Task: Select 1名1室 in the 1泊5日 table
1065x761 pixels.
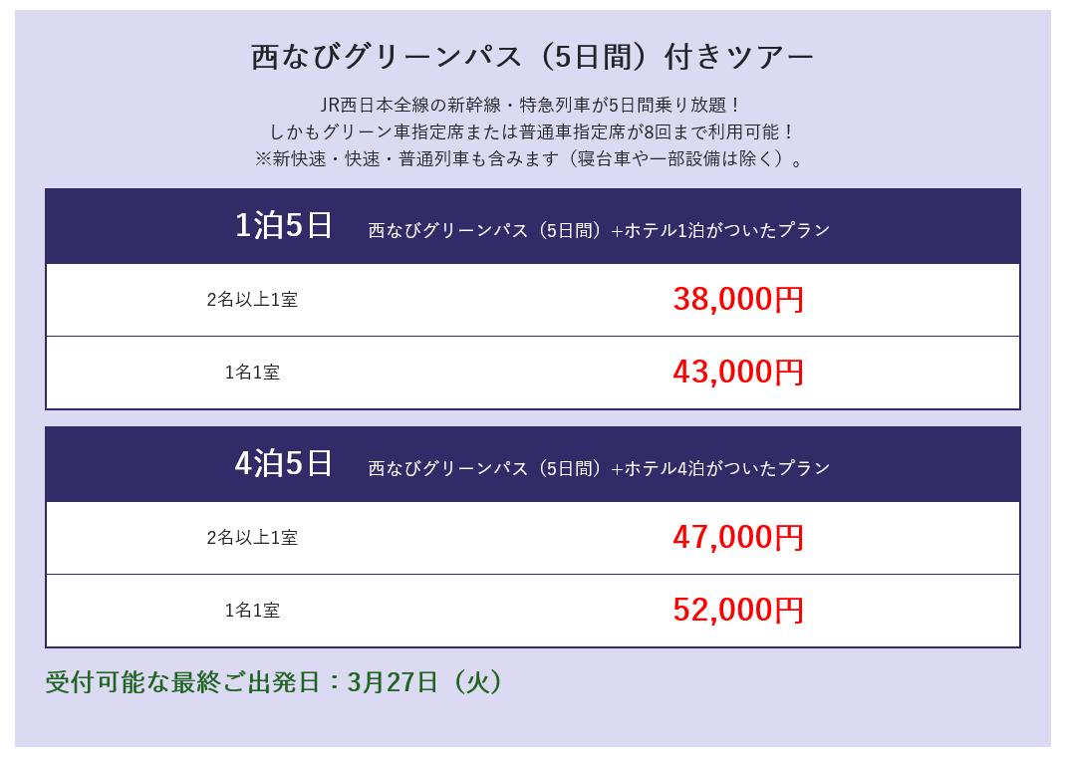Action: 252,373
